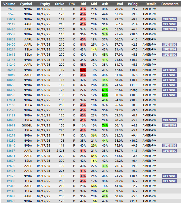
Task: Open volume link 14911
Action: pos(11,125)
